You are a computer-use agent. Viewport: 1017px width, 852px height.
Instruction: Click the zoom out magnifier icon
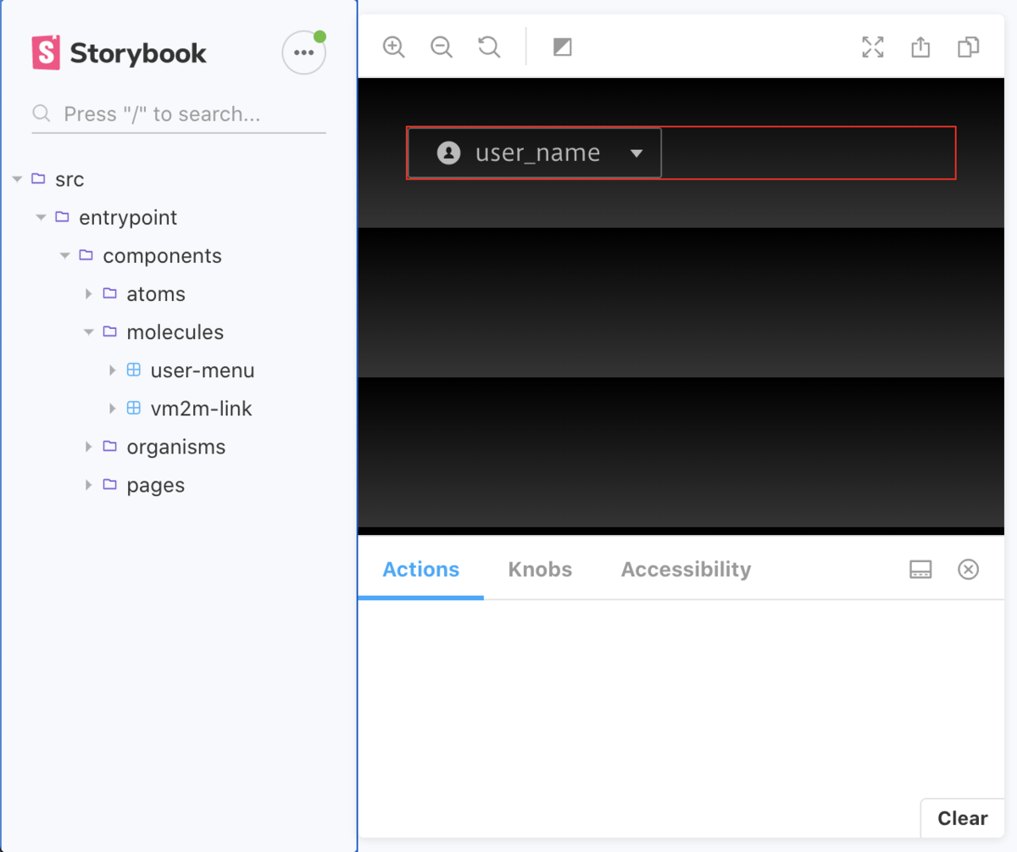click(x=442, y=47)
